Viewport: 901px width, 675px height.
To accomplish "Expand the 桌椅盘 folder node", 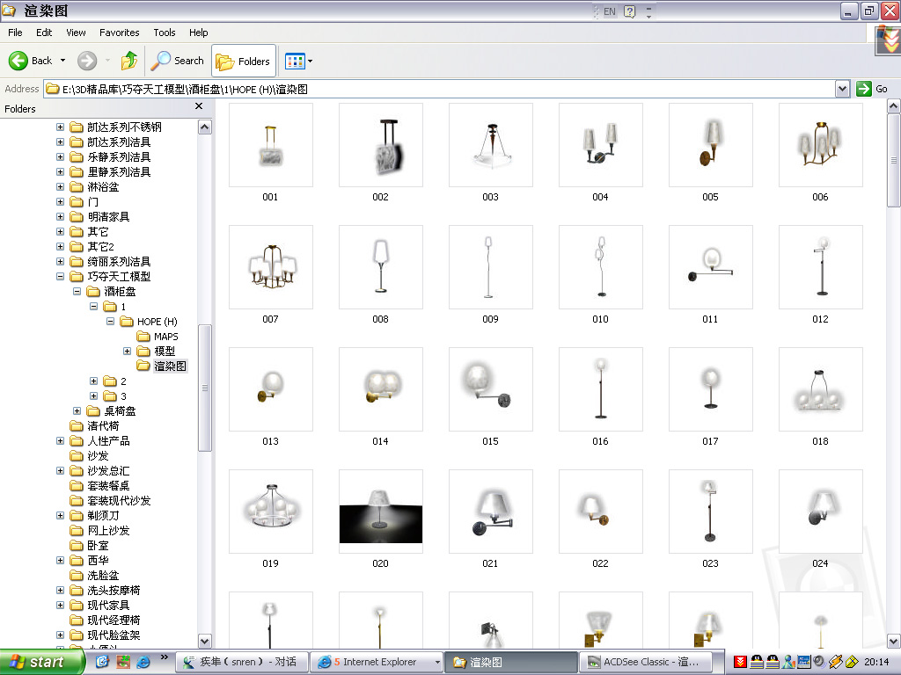I will tap(77, 411).
